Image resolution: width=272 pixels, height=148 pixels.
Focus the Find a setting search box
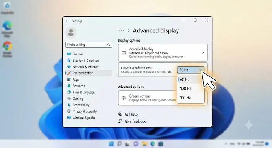(88, 45)
